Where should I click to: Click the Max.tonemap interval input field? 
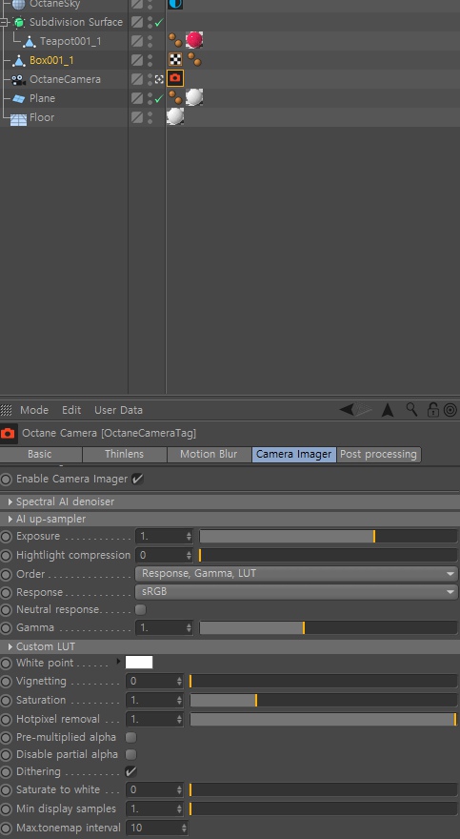[x=157, y=828]
